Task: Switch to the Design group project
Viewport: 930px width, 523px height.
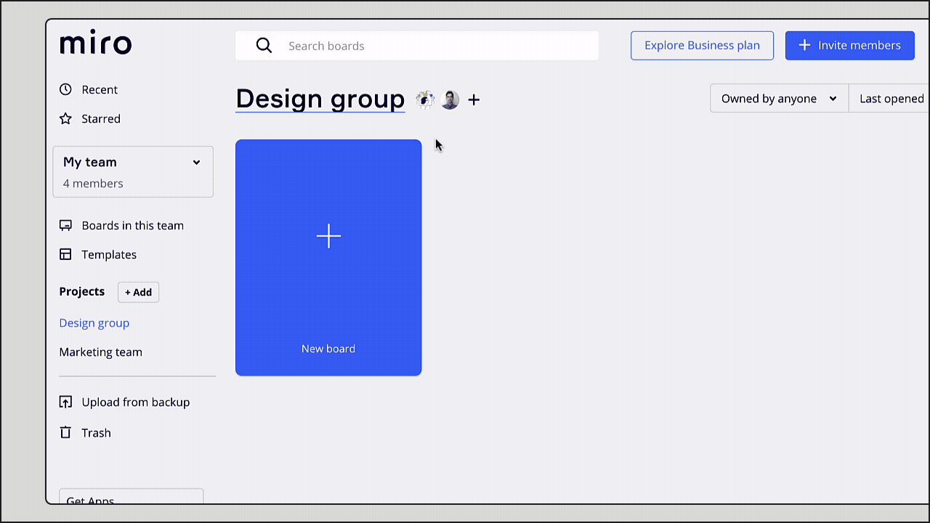Action: (94, 323)
